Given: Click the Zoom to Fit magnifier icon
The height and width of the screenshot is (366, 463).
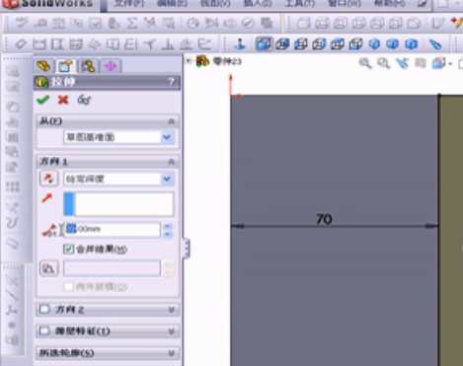Looking at the screenshot, I should (x=365, y=63).
